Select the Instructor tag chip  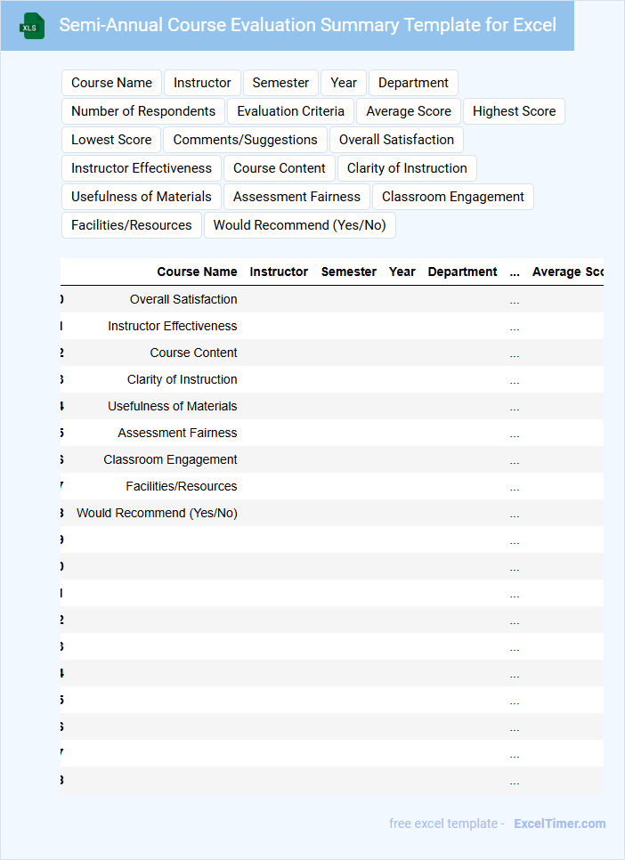pos(202,83)
